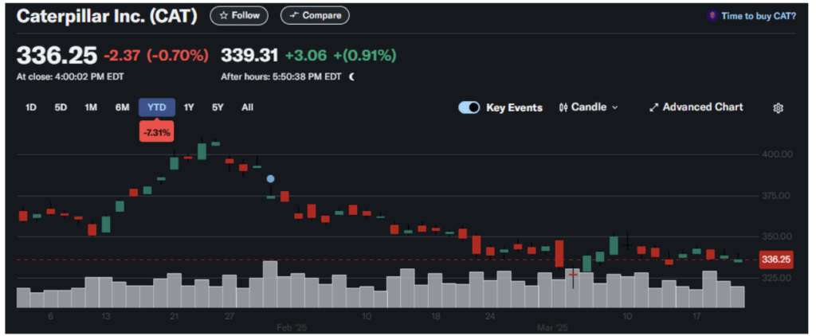The image size is (816, 336).
Task: Click the Caterpillar Inc. (CAT) title
Action: point(108,16)
